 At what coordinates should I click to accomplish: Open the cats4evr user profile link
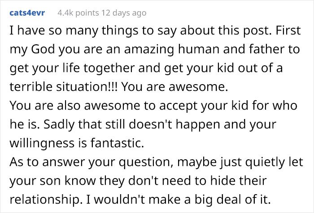pos(27,13)
